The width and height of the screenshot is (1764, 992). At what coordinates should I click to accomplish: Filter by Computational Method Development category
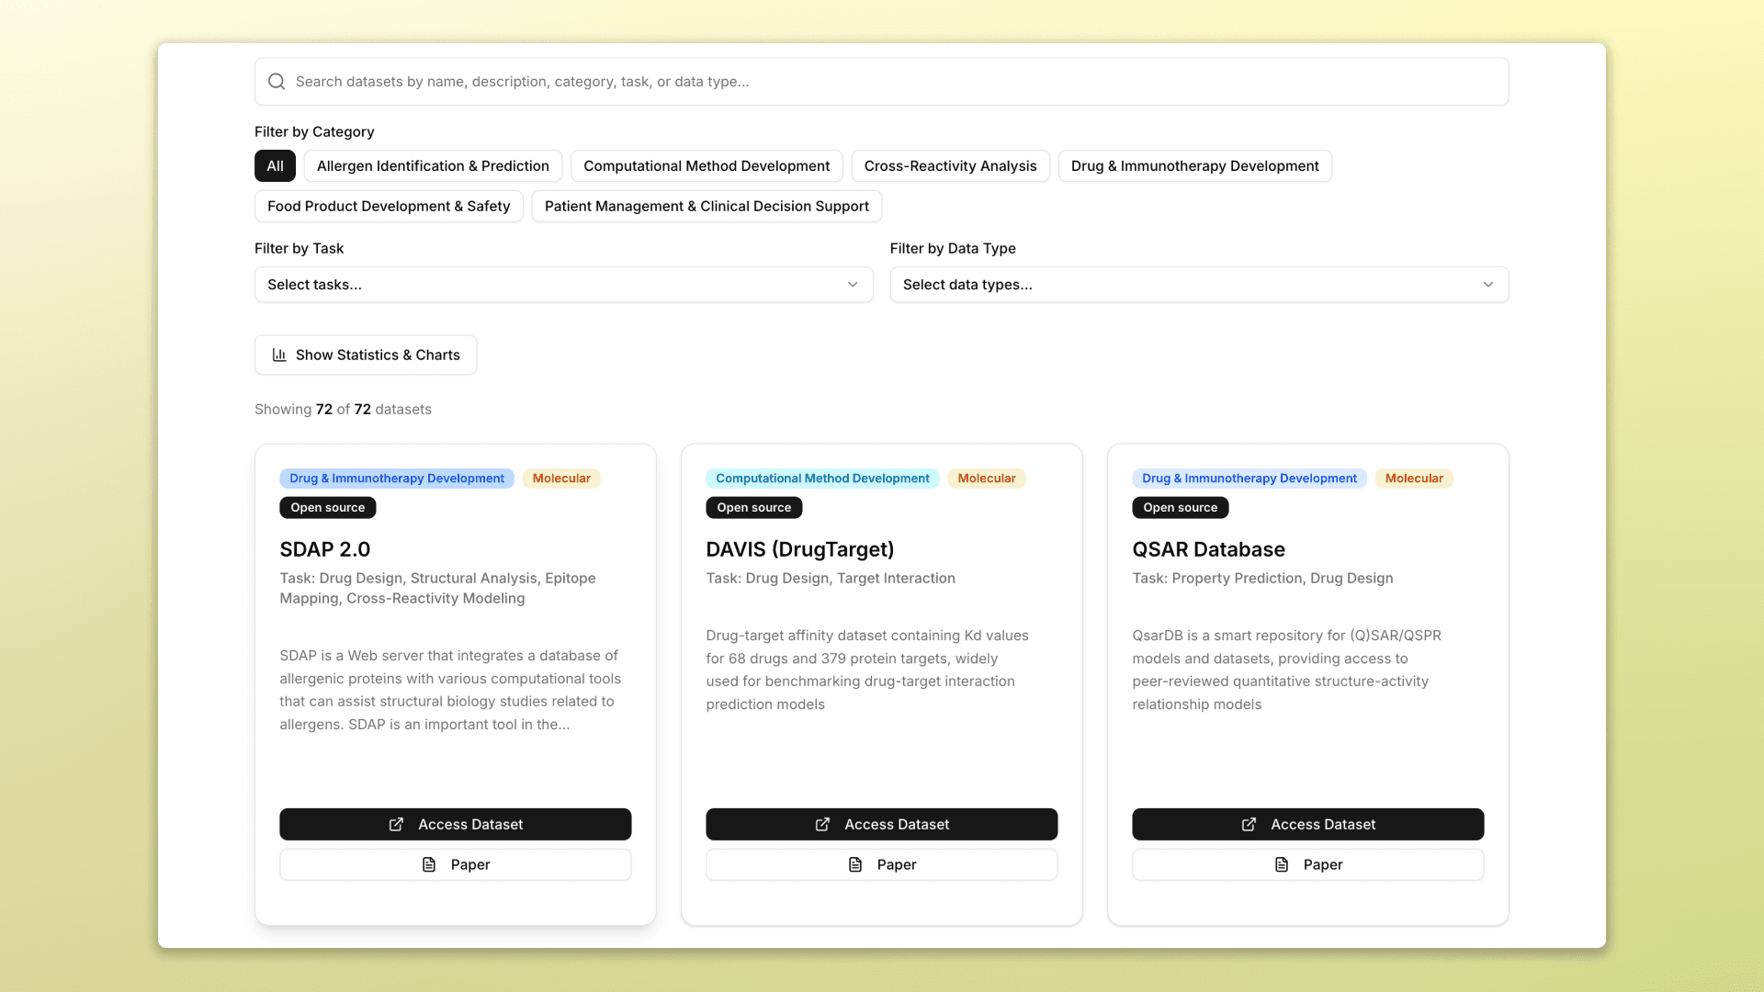pos(707,166)
